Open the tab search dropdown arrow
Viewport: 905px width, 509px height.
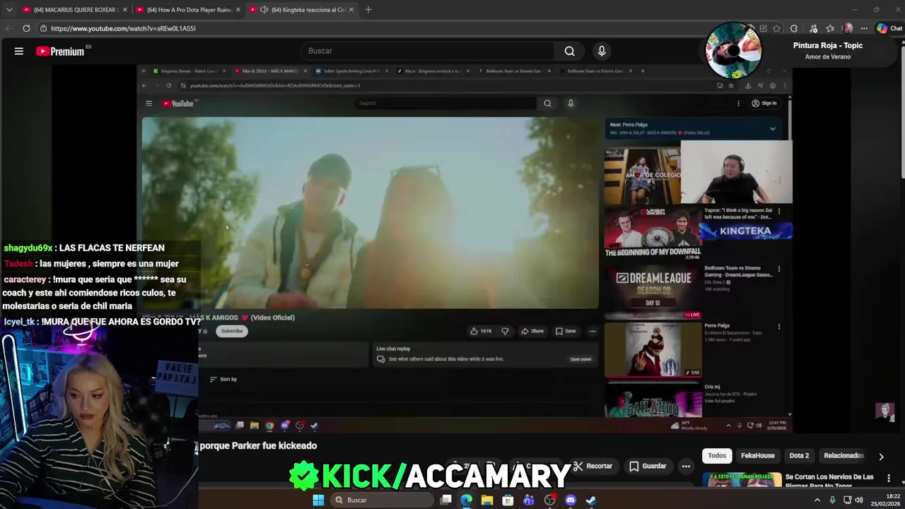click(x=8, y=10)
